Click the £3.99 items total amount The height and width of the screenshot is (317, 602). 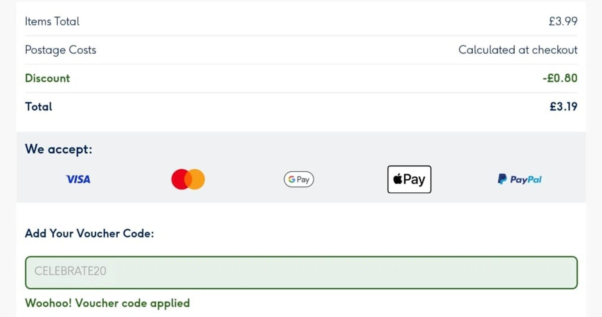click(x=563, y=21)
